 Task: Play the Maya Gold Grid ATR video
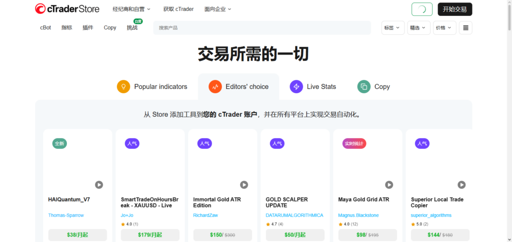(x=389, y=185)
